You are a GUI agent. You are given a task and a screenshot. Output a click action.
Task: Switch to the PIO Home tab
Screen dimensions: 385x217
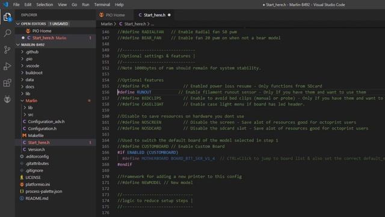pos(115,15)
